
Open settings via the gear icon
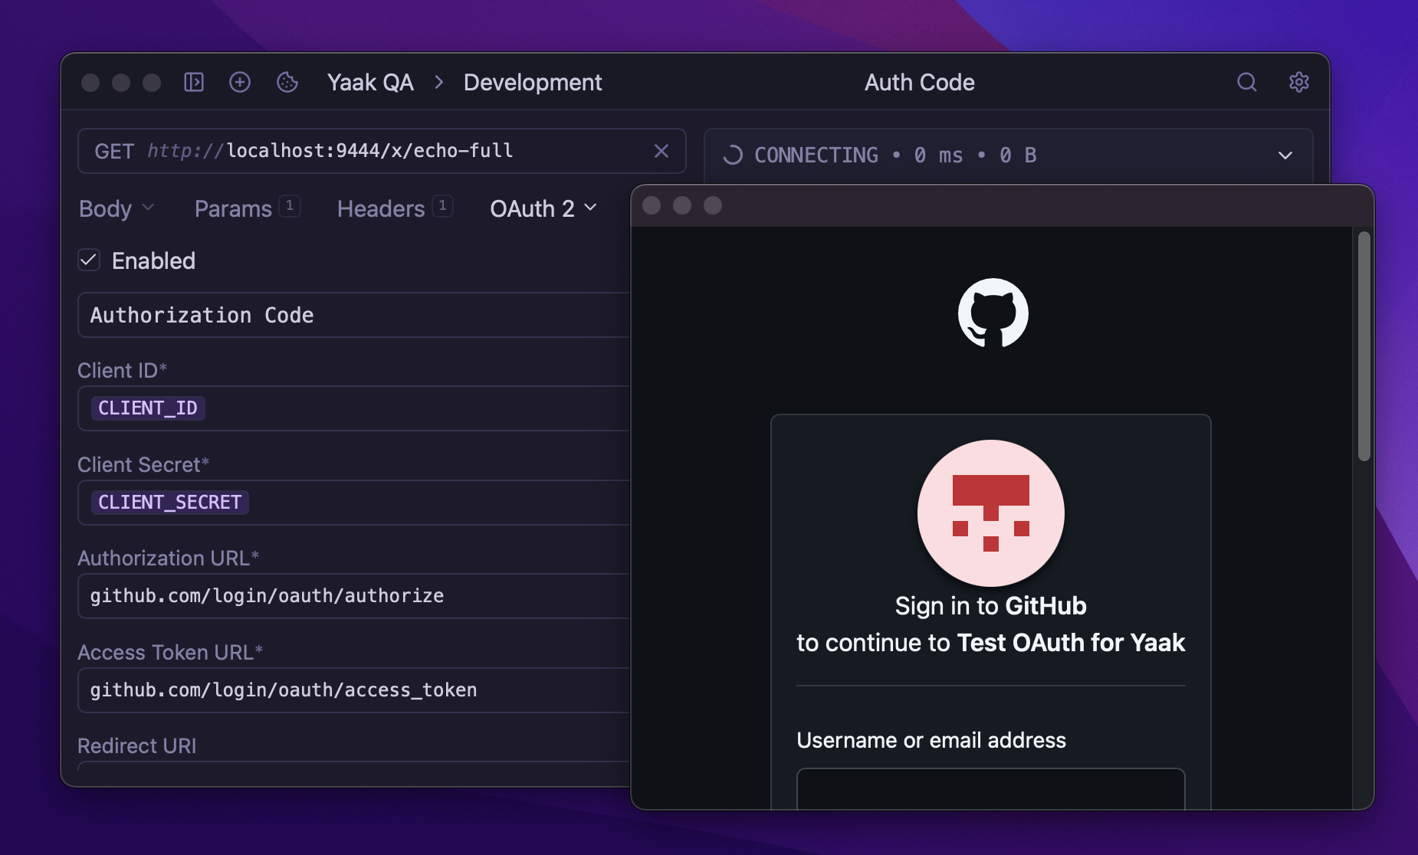[x=1298, y=82]
